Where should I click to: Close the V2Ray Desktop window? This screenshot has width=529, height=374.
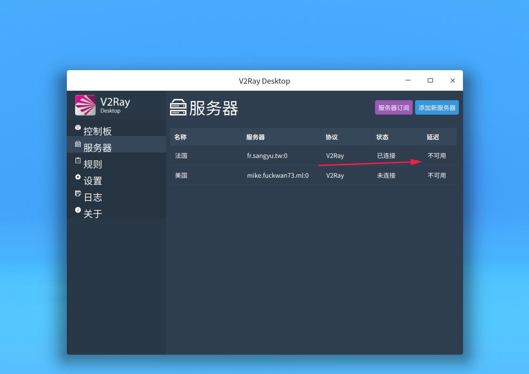click(453, 80)
